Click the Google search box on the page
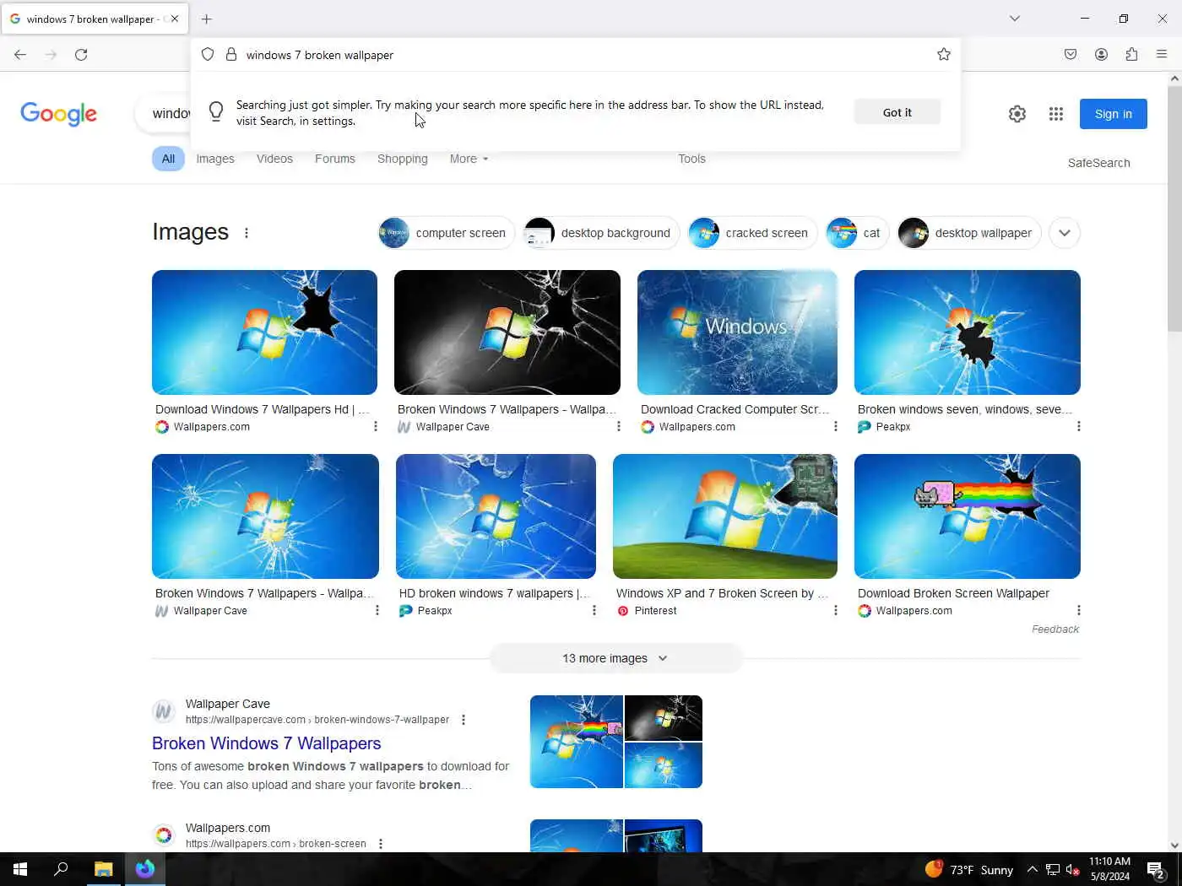This screenshot has width=1182, height=886. click(x=165, y=114)
